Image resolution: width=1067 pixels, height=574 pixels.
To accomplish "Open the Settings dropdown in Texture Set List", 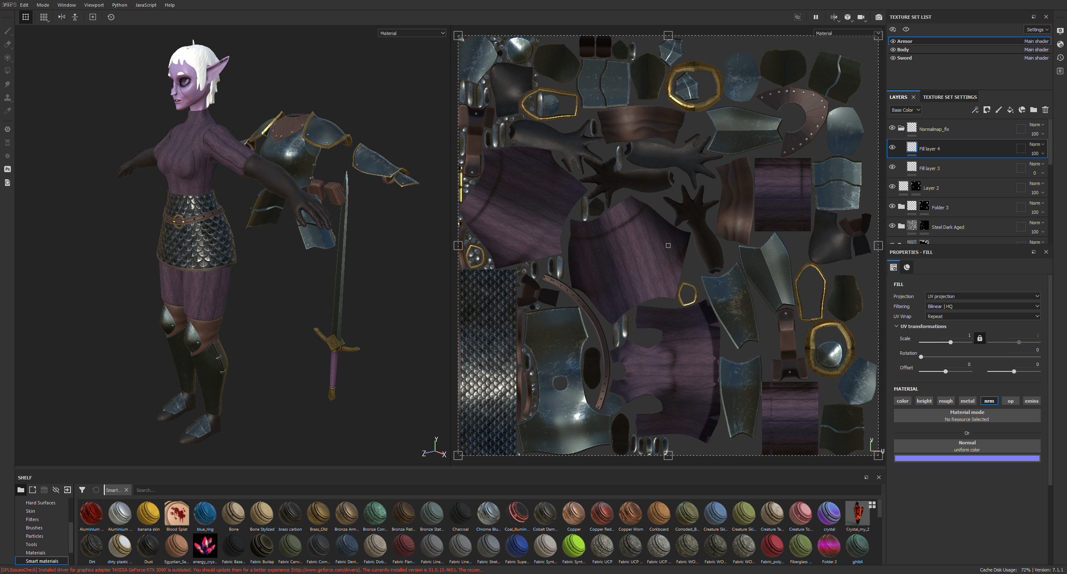I will 1037,30.
